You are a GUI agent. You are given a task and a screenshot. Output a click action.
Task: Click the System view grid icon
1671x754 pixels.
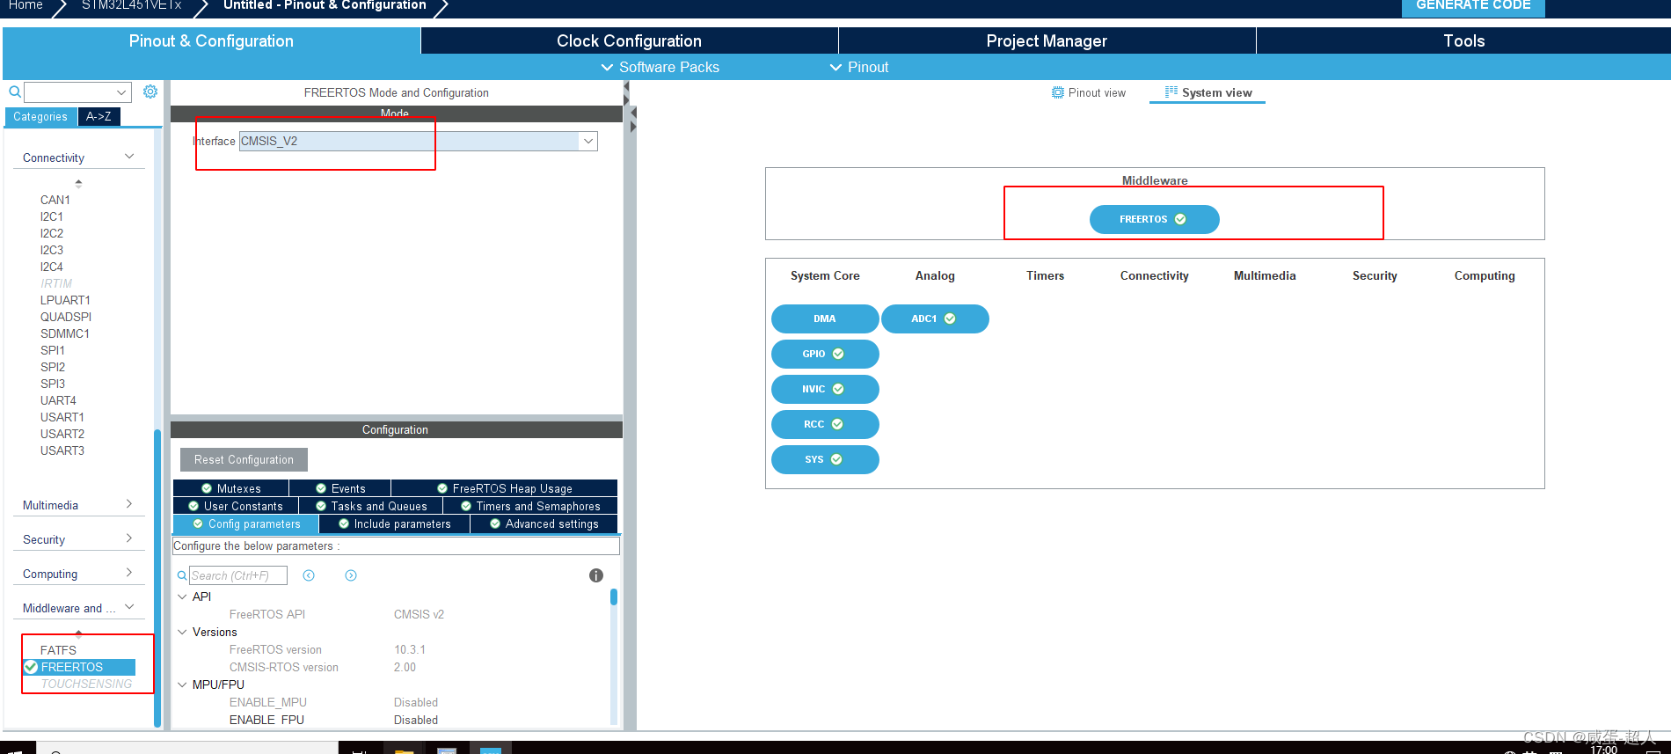click(x=1171, y=92)
